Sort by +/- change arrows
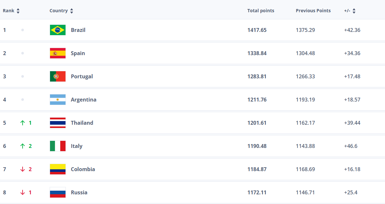The width and height of the screenshot is (385, 204). pyautogui.click(x=354, y=11)
